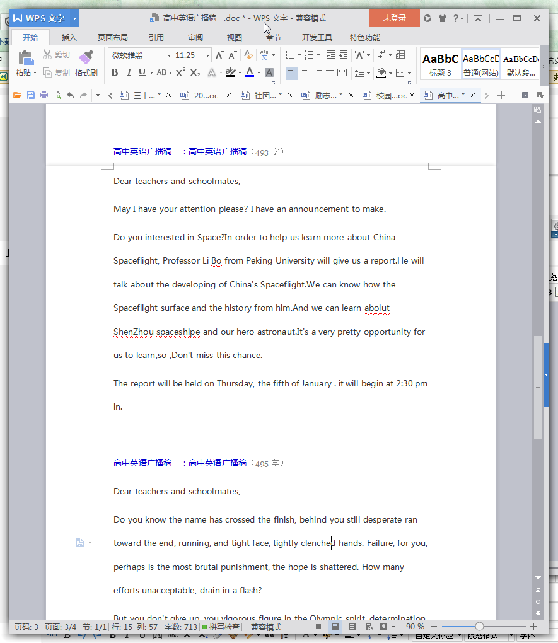Center-align text with the center icon
The width and height of the screenshot is (558, 643).
(x=305, y=73)
